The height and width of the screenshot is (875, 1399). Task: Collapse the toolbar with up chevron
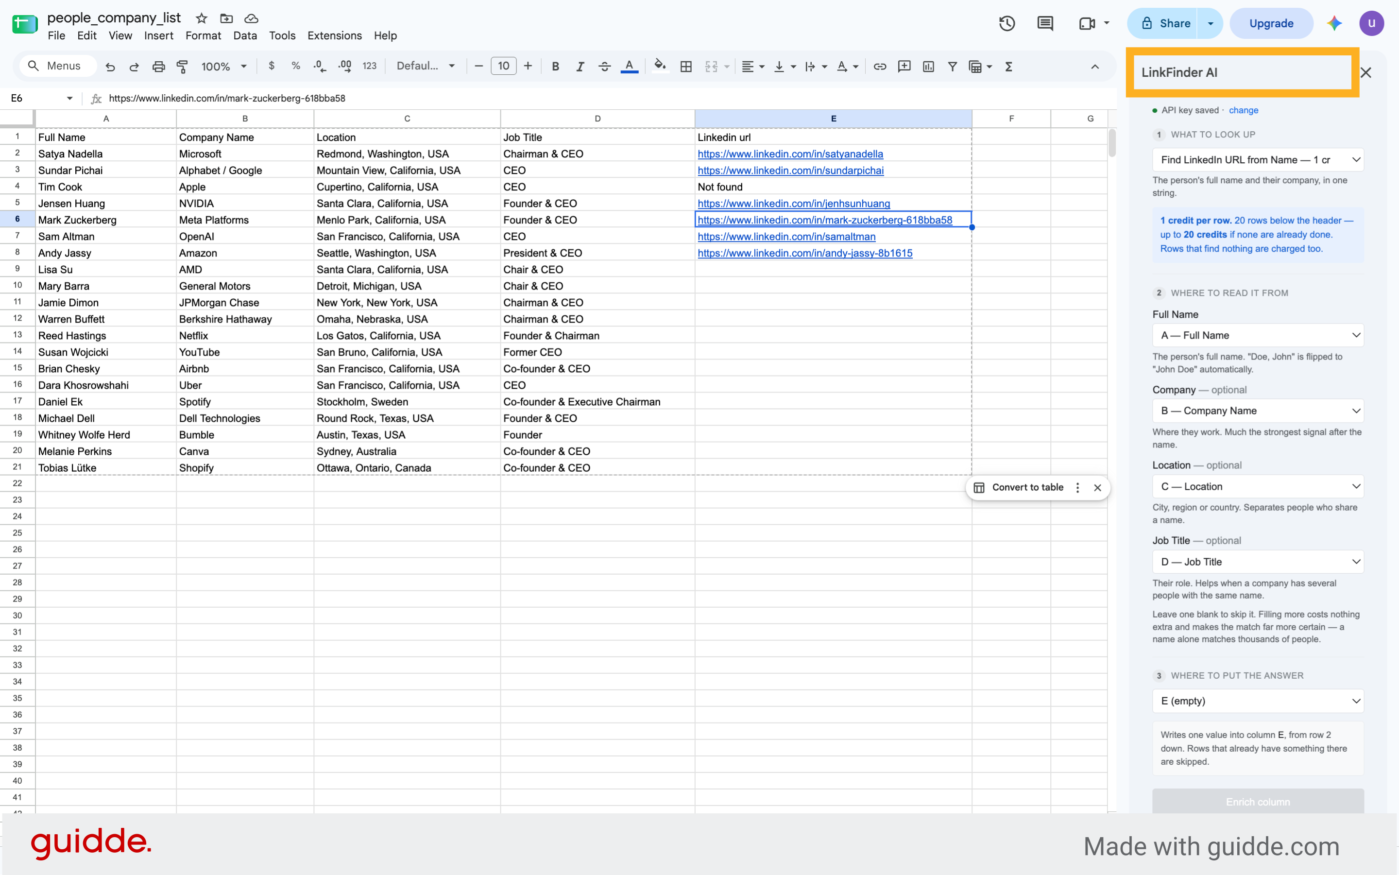1094,67
